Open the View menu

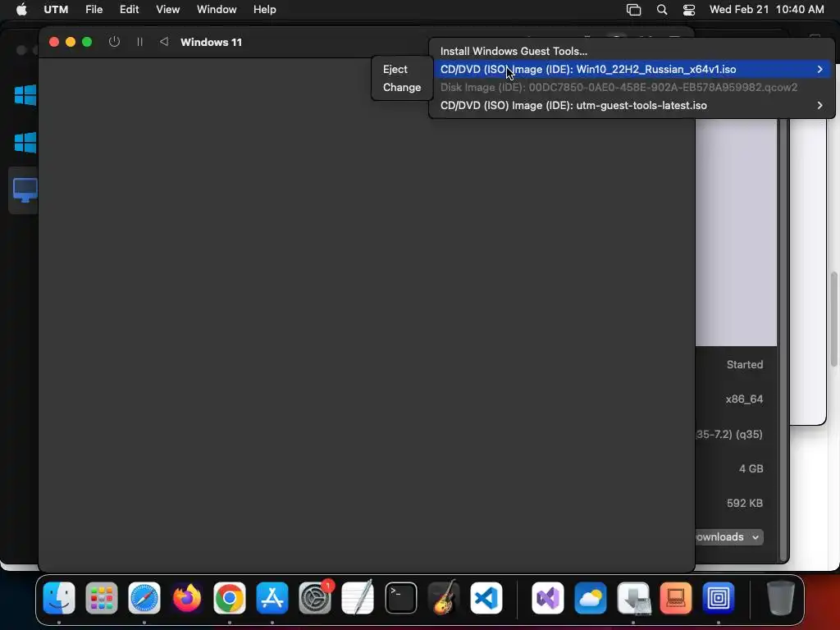pos(167,10)
